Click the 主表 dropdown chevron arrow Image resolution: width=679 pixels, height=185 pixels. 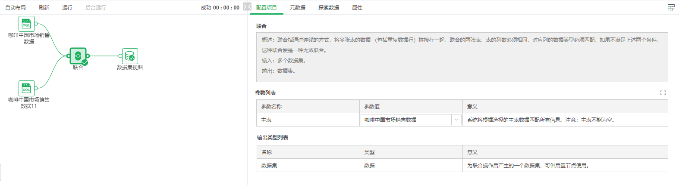point(456,120)
